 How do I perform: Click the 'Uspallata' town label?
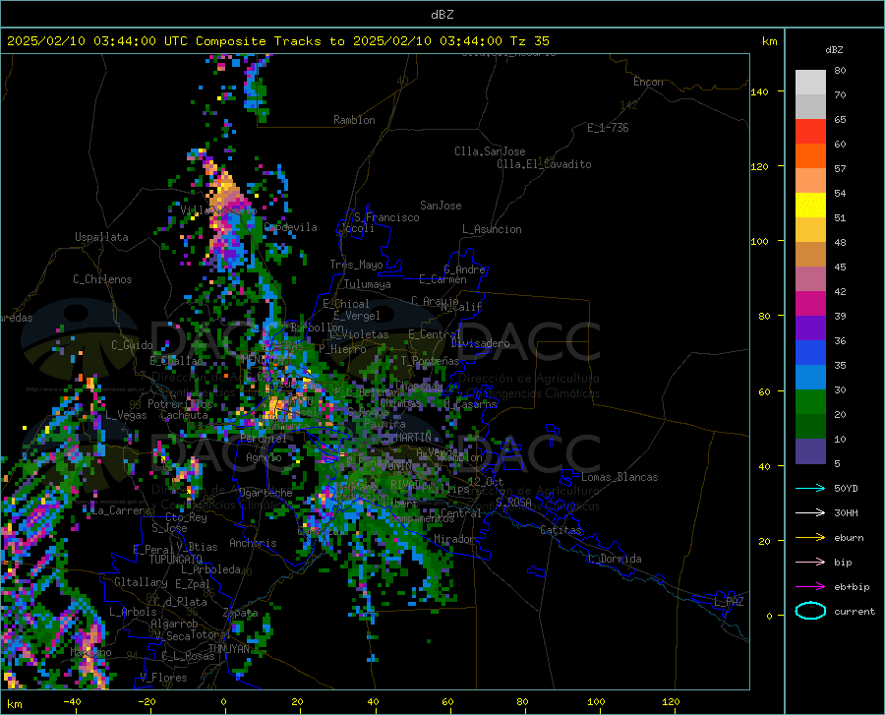[101, 237]
